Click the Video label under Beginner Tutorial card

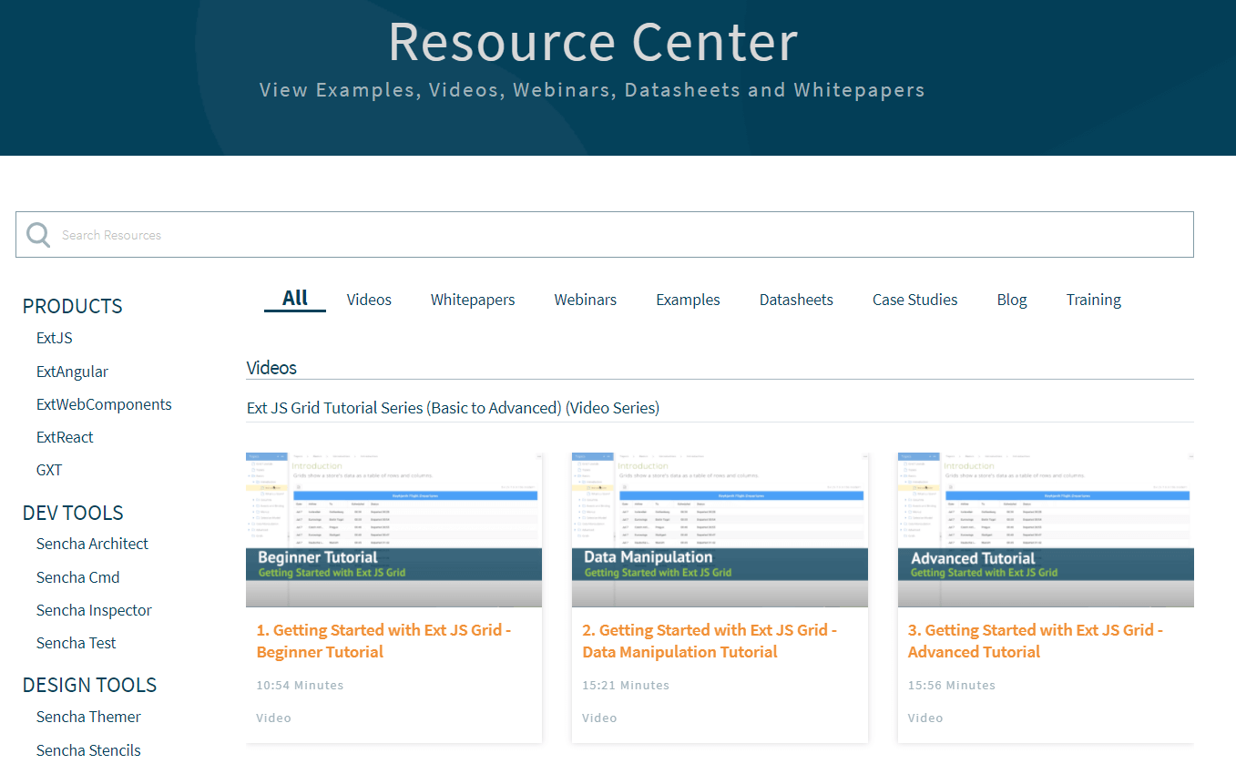(273, 718)
